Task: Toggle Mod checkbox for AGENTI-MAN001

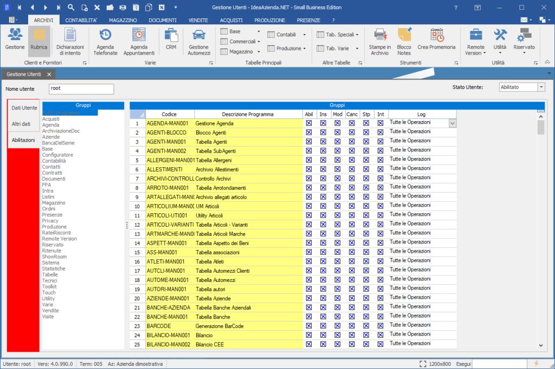Action: (x=337, y=141)
